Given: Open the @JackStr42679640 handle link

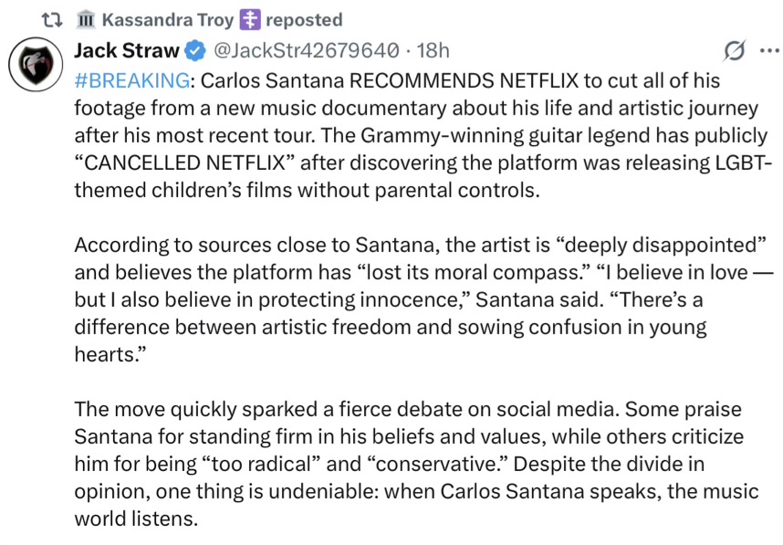Looking at the screenshot, I should (x=306, y=49).
